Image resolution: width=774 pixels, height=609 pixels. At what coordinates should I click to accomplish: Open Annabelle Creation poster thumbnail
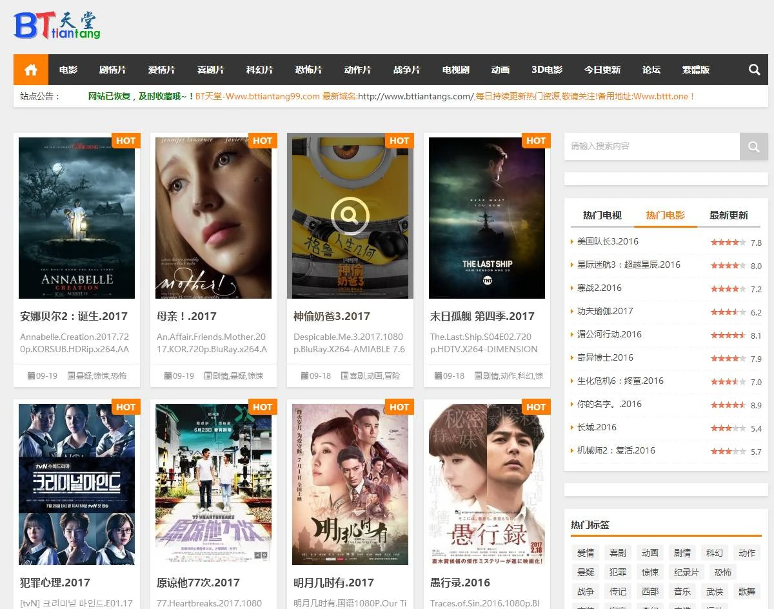pos(77,218)
